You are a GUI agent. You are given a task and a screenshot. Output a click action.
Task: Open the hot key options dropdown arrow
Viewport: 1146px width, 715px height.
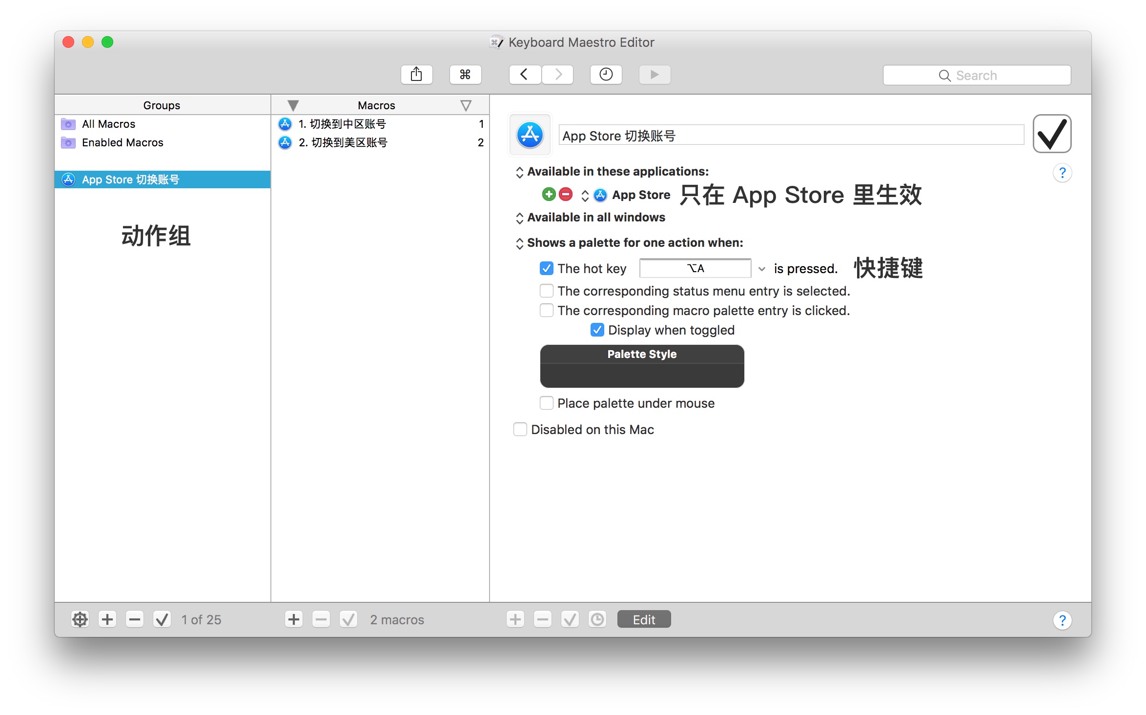pos(761,269)
